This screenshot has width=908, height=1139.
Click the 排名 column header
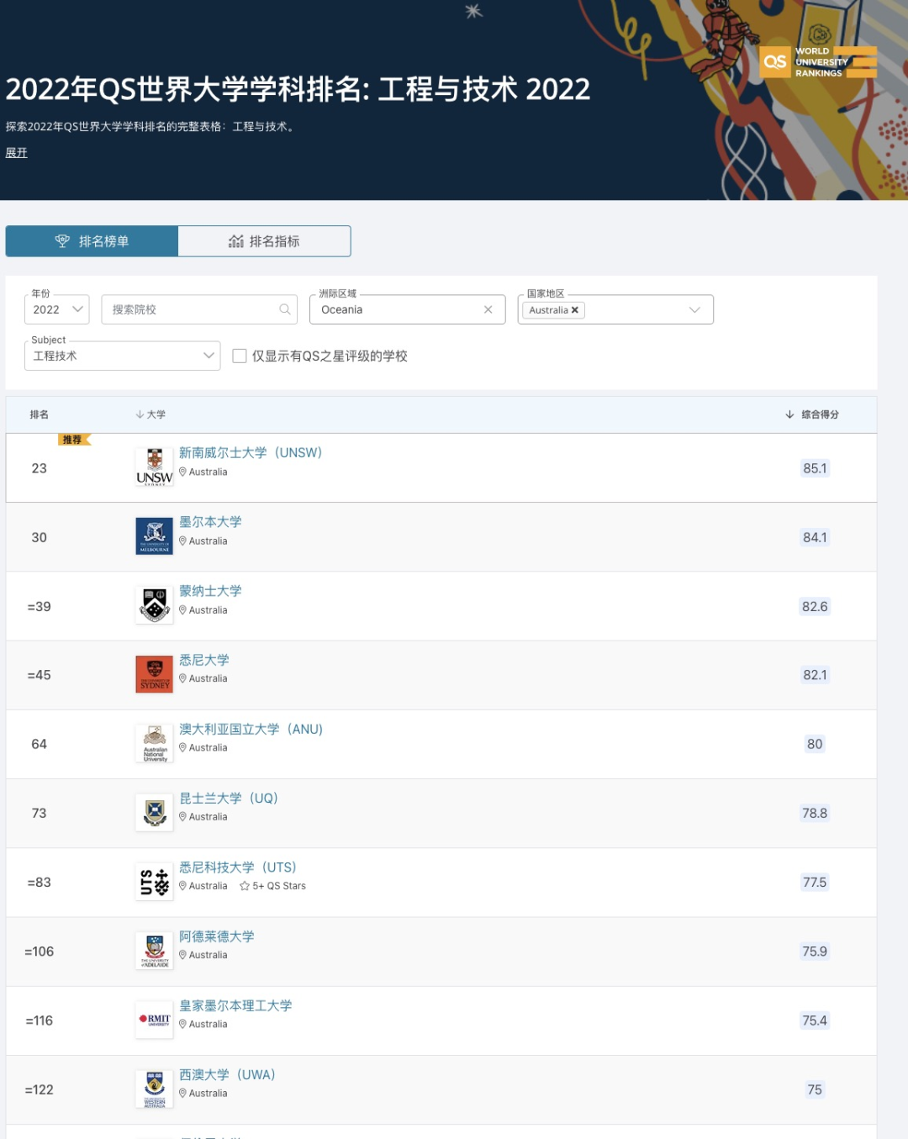coord(40,414)
